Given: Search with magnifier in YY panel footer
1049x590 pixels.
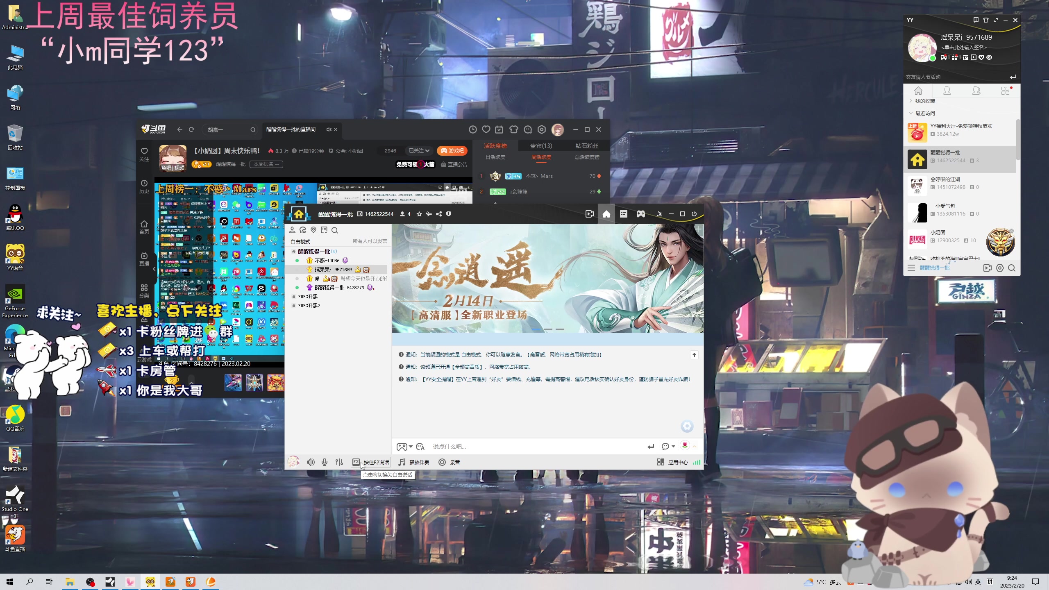Looking at the screenshot, I should point(1012,268).
